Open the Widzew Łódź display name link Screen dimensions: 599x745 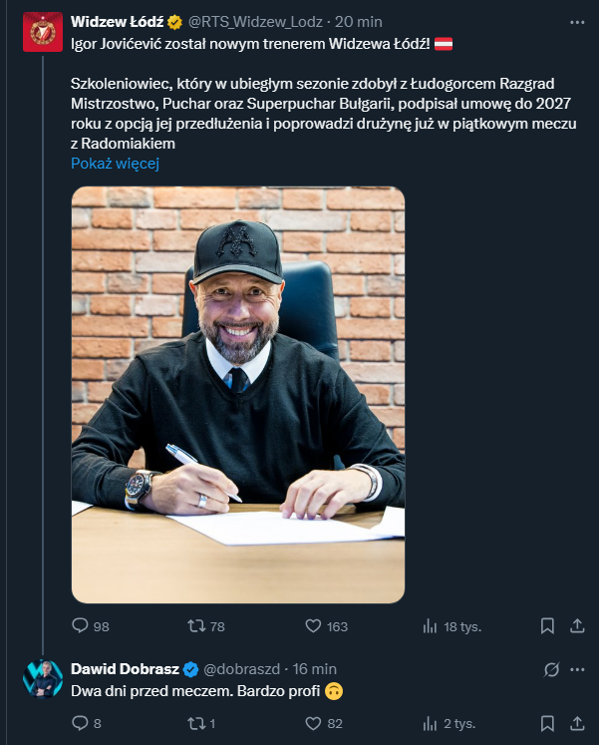[116, 21]
